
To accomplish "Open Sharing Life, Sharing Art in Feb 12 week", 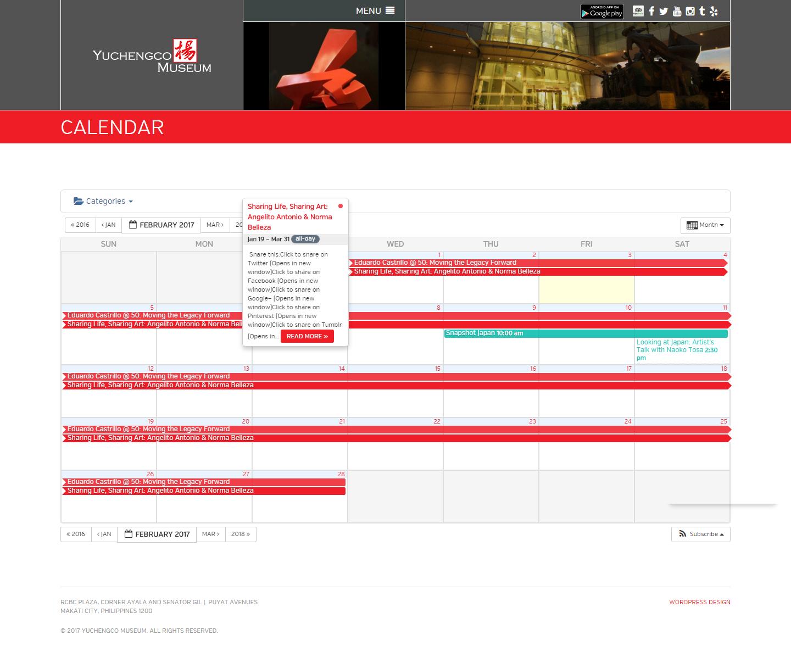I will click(396, 386).
